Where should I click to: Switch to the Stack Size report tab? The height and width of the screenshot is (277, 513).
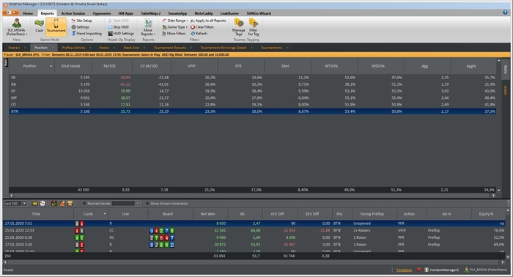tap(131, 48)
